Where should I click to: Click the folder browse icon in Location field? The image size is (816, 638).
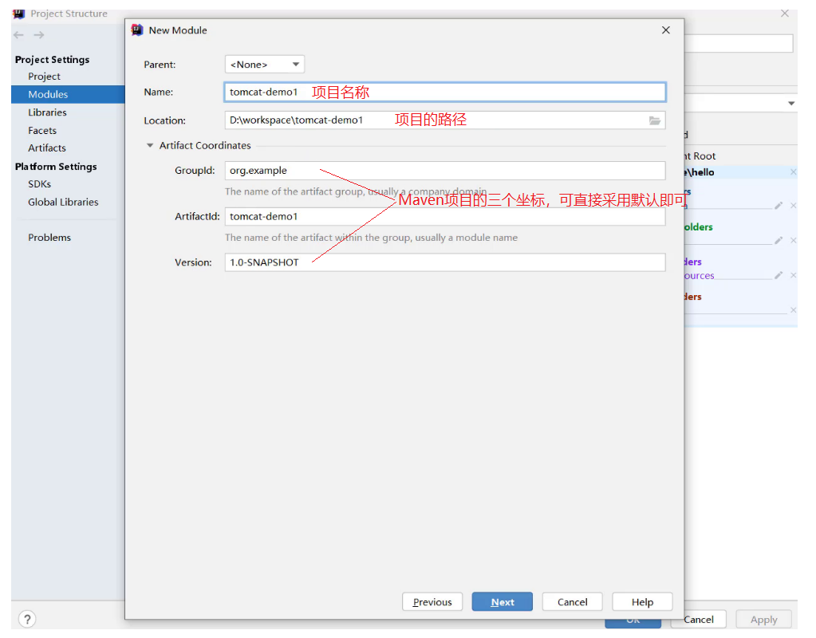point(654,120)
